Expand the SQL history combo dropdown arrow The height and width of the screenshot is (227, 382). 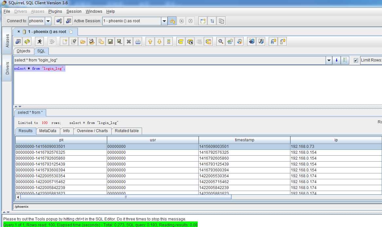329,60
